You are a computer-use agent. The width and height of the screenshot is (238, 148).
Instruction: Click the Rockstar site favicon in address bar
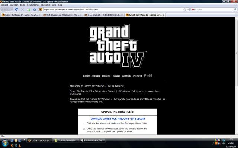tap(41, 9)
